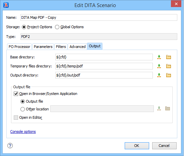Screen dimensions: 184x156
Task: Click the oXygen X logo icon
Action: [x=6, y=5]
